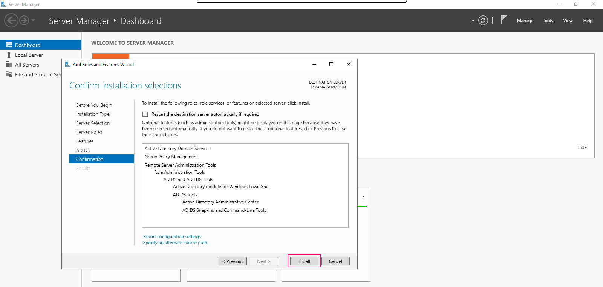Screen dimensions: 603x287
Task: Click the Server Manager breadcrumb title
Action: 79,21
